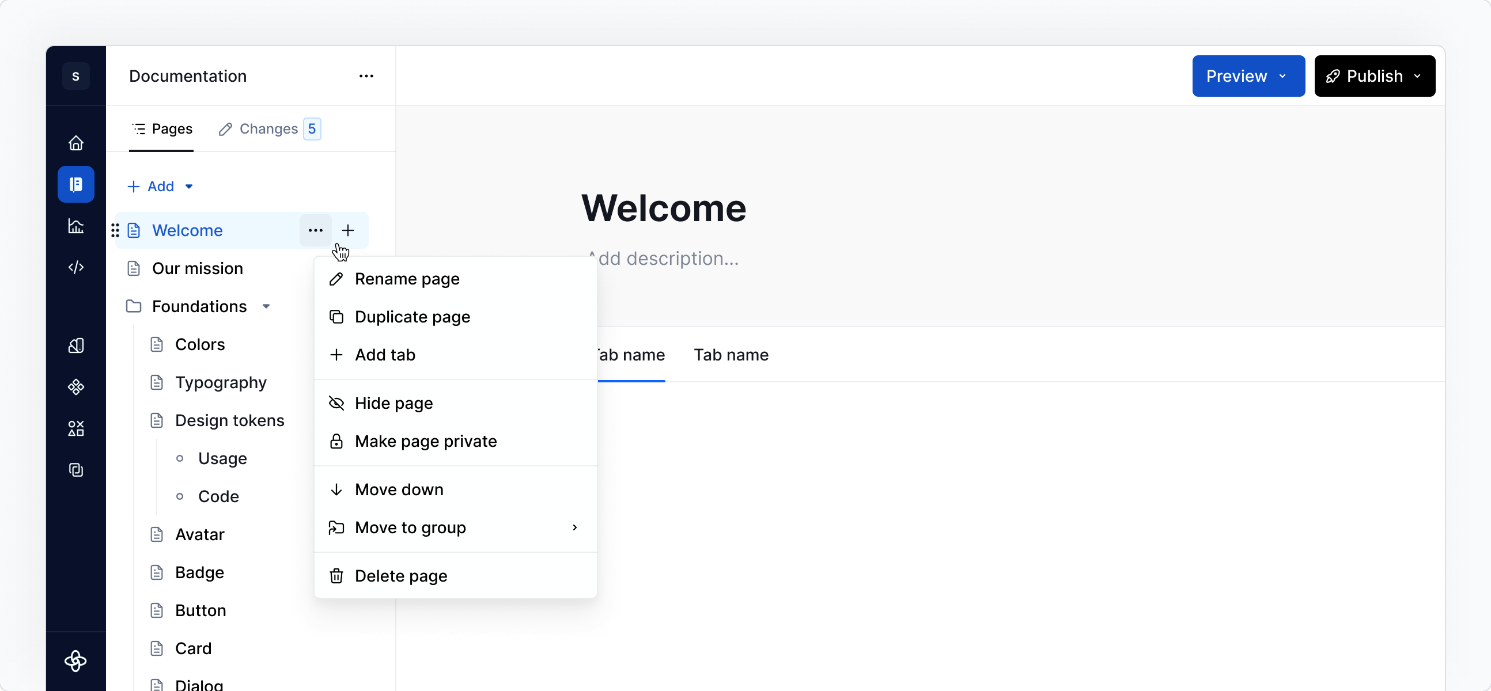Make the Welcome page private
This screenshot has height=691, width=1491.
click(x=425, y=441)
